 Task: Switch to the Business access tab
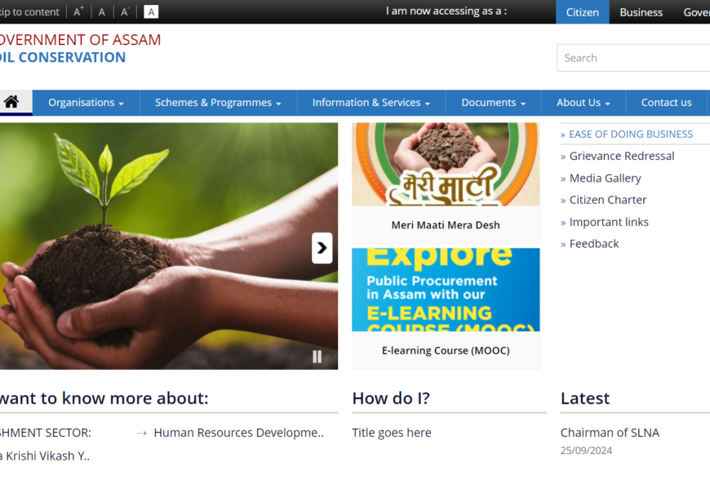point(641,12)
